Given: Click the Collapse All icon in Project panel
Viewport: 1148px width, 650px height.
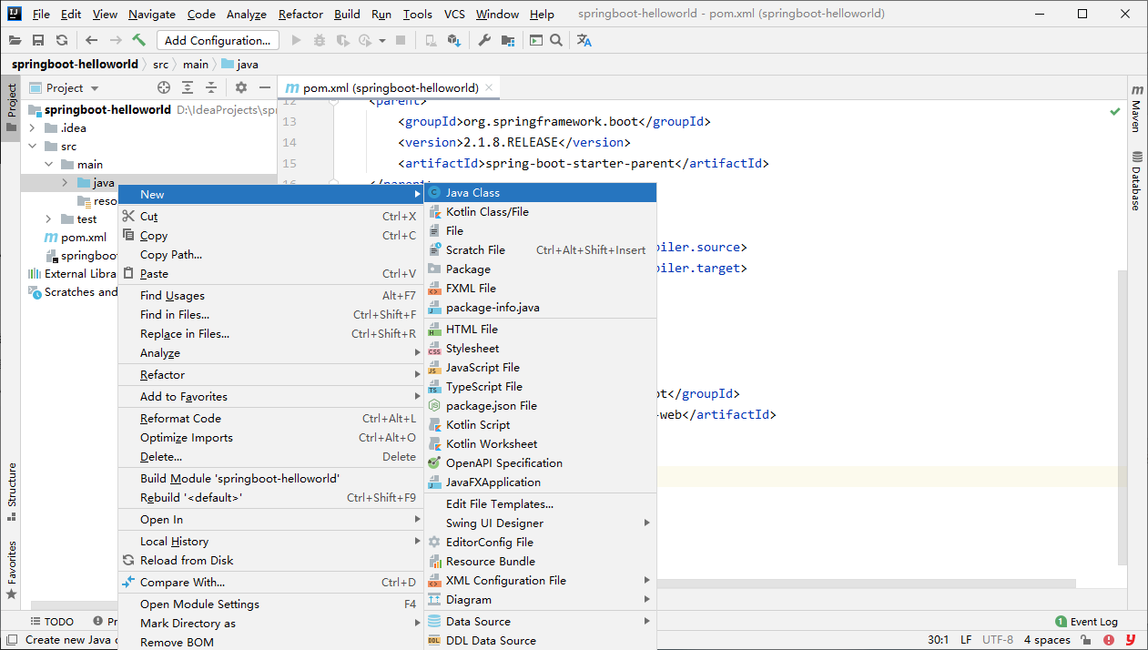Looking at the screenshot, I should (x=211, y=87).
